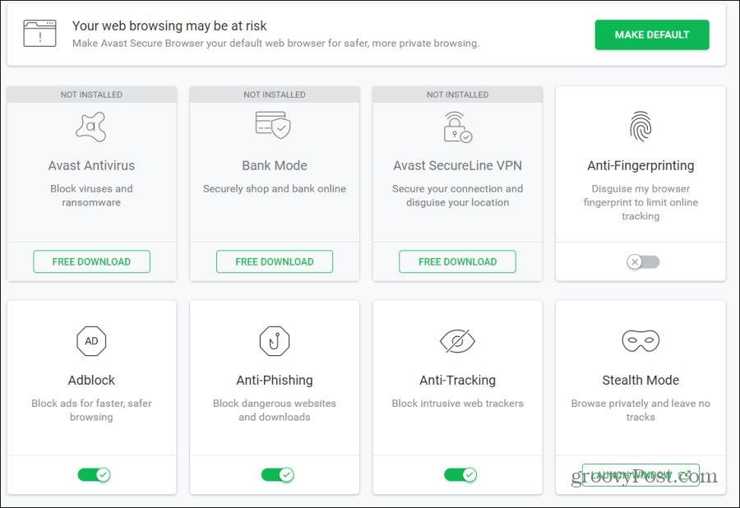Click the browser warning window icon
740x508 pixels.
tap(39, 34)
